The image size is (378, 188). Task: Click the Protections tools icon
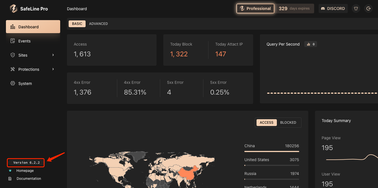[x=13, y=69]
